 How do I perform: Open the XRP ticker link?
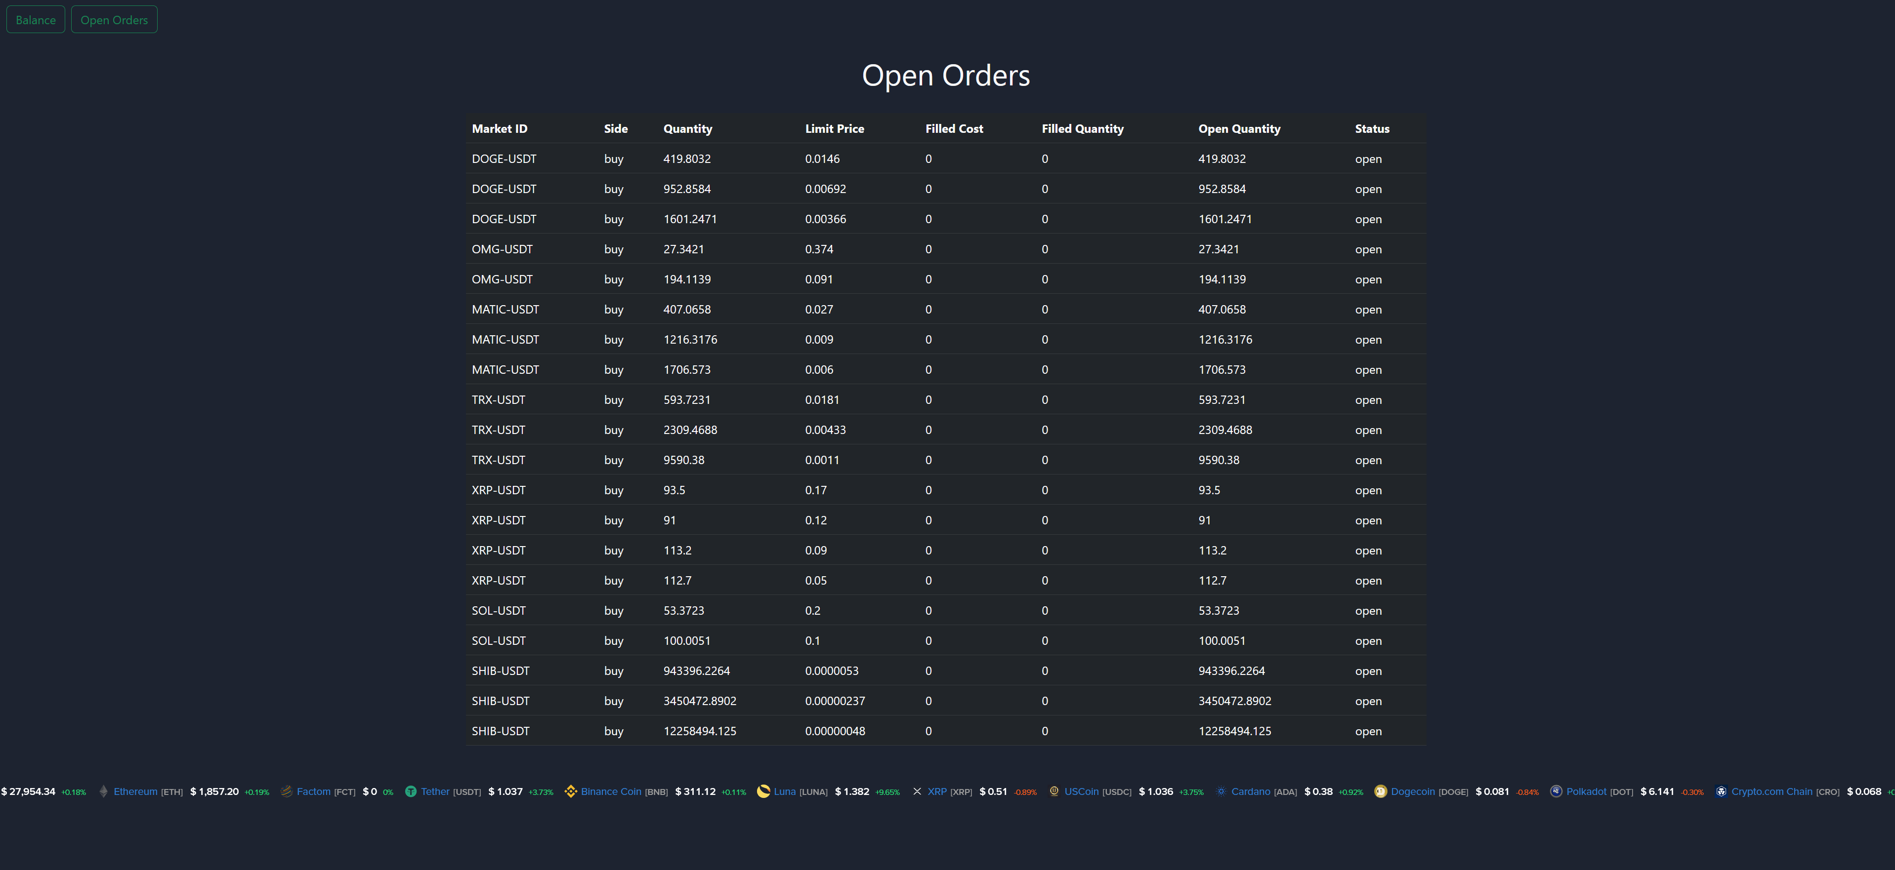tap(936, 791)
